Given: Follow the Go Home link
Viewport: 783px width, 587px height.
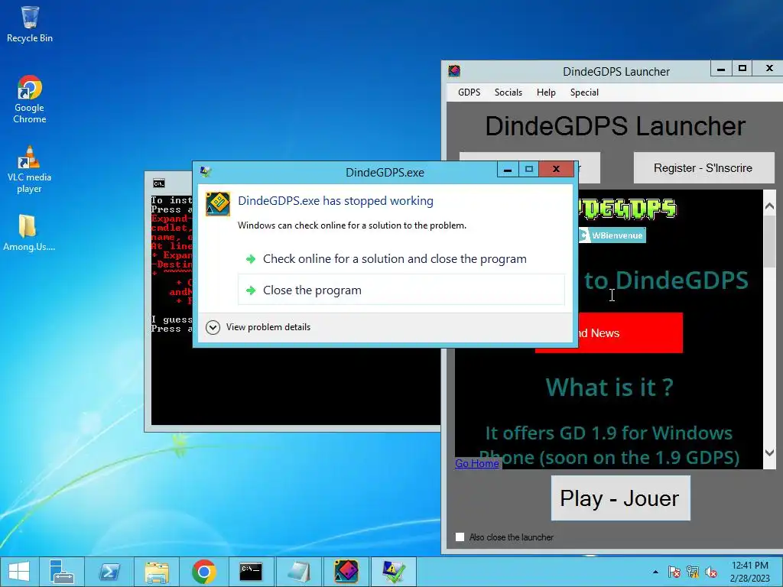Looking at the screenshot, I should tap(477, 463).
